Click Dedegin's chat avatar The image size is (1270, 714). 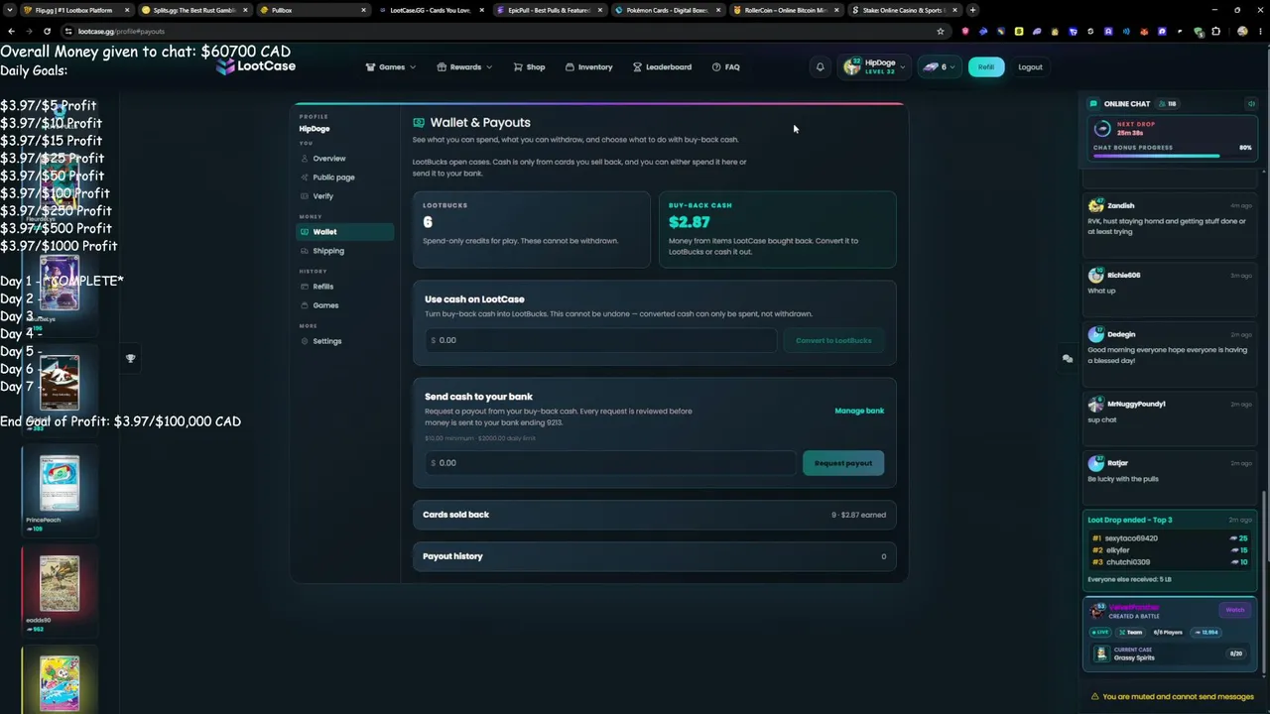1095,334
